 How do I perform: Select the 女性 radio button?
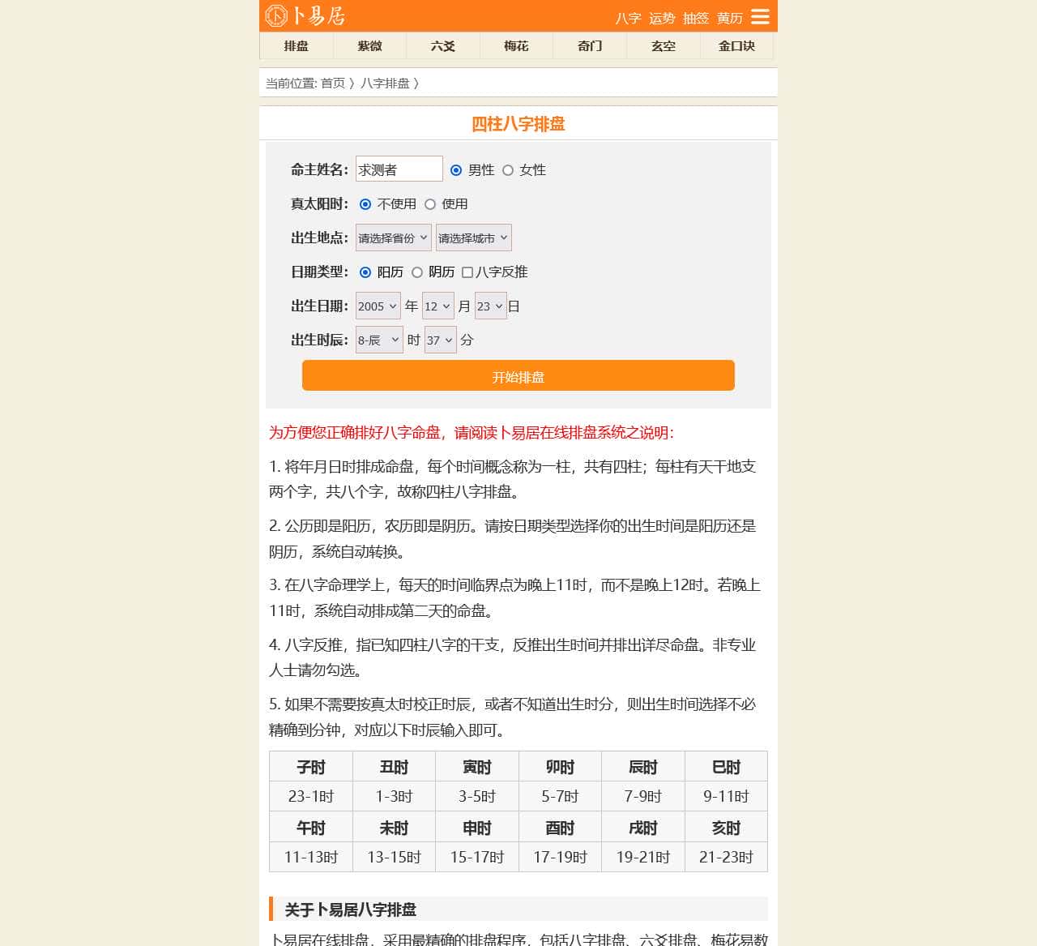[508, 170]
